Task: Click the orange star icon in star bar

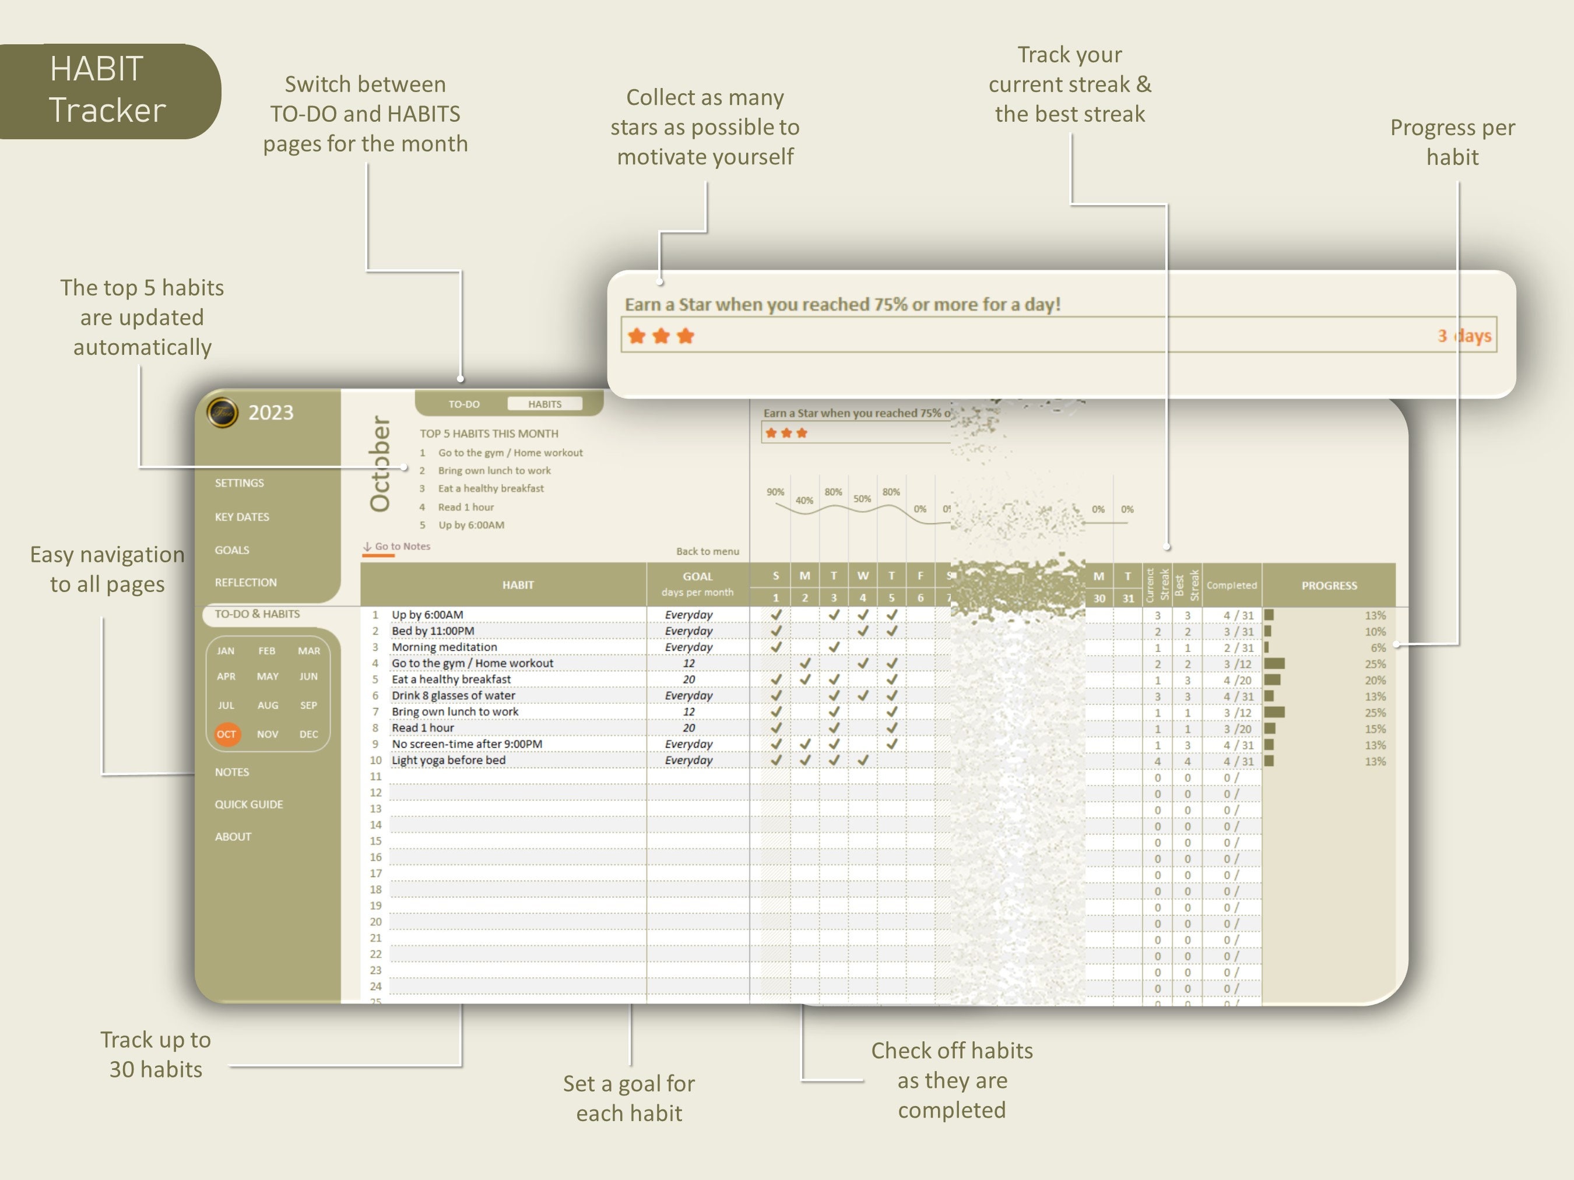Action: [x=637, y=335]
